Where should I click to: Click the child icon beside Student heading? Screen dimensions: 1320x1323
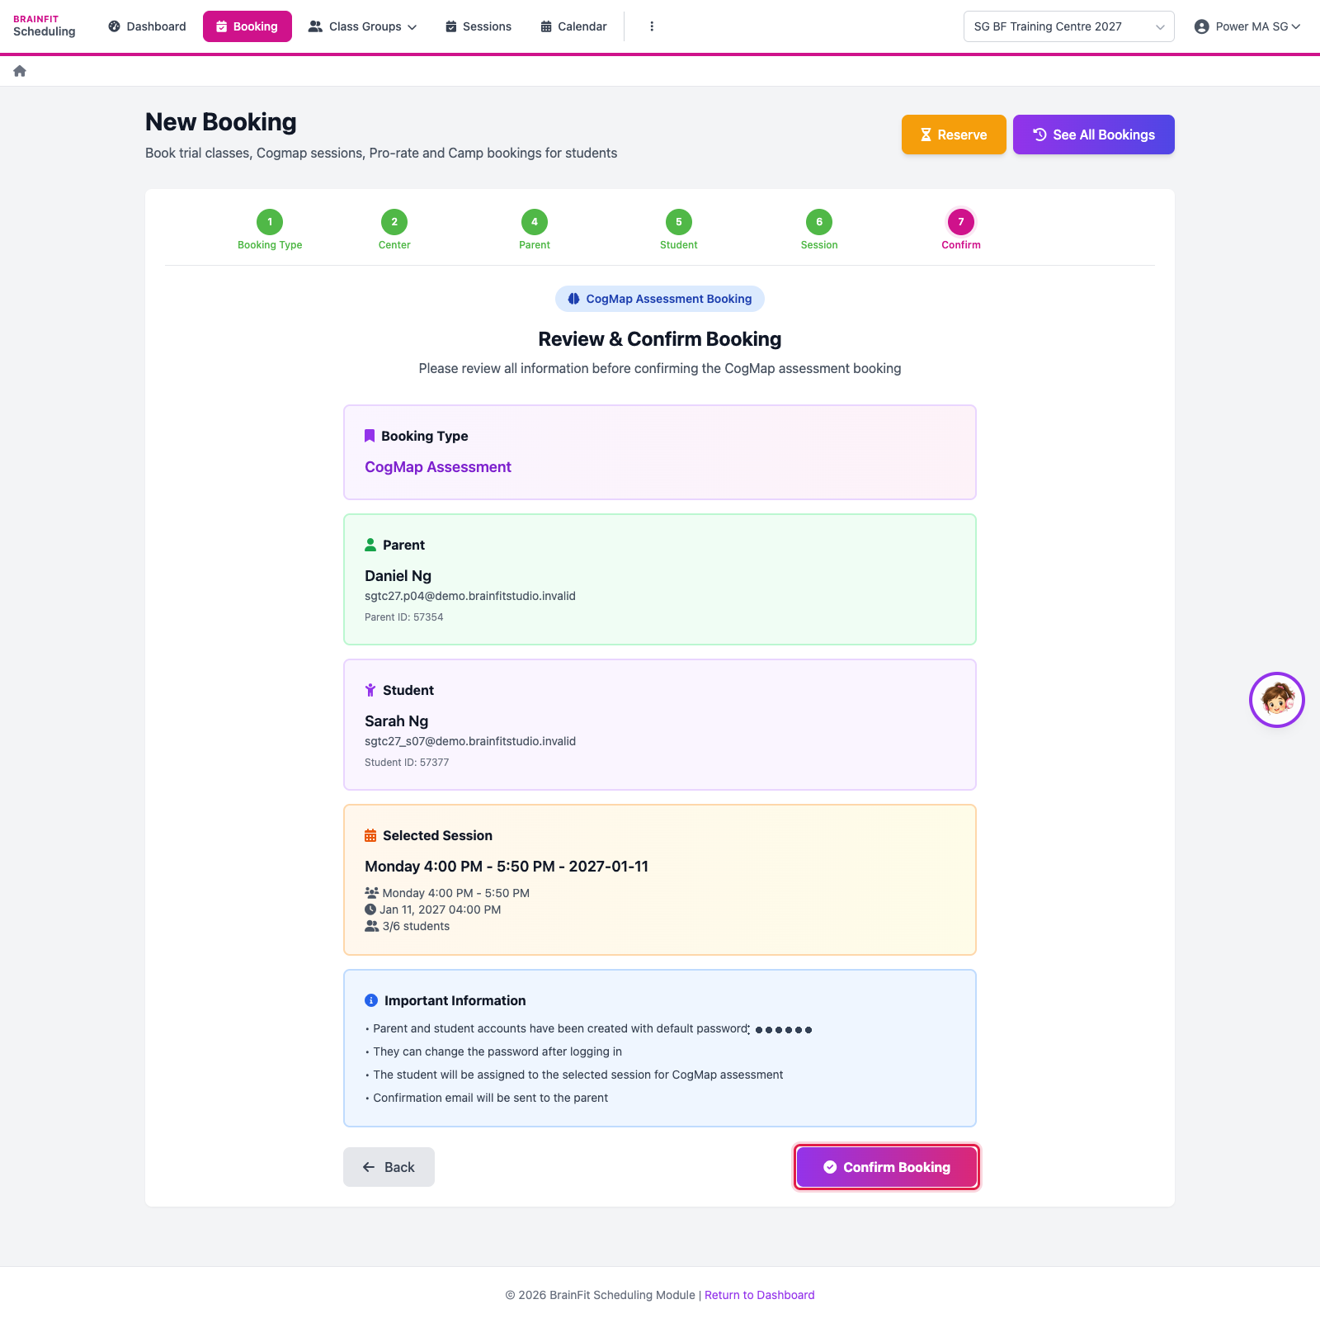point(370,690)
